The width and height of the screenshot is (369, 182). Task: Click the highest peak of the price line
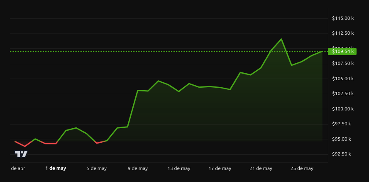281,39
